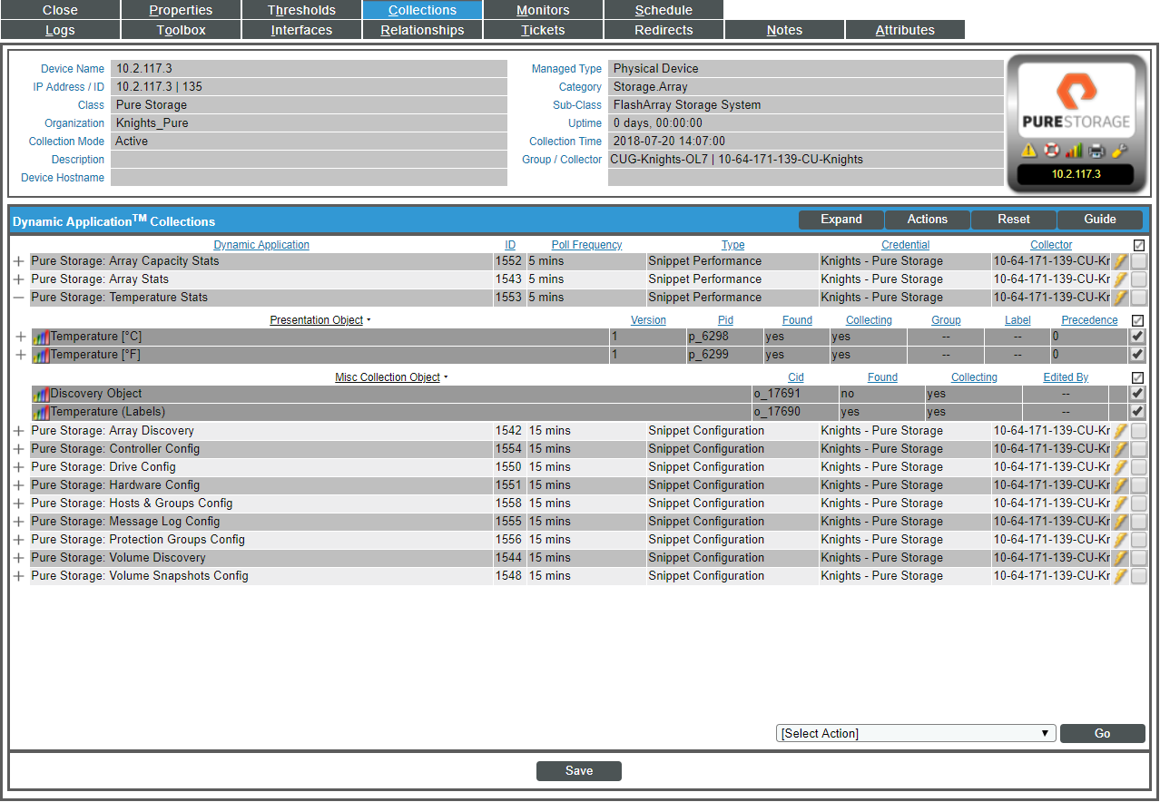This screenshot has height=802, width=1160.
Task: Uncheck the Temperature [°F] presentation object checkbox
Action: coord(1137,354)
